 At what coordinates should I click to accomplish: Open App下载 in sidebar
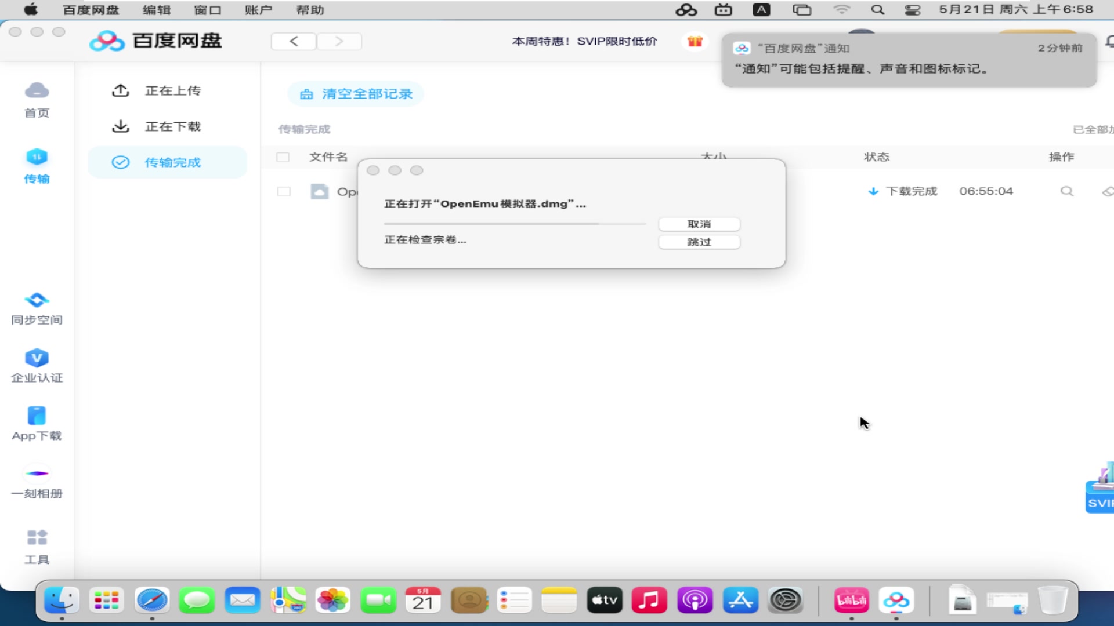pyautogui.click(x=37, y=424)
